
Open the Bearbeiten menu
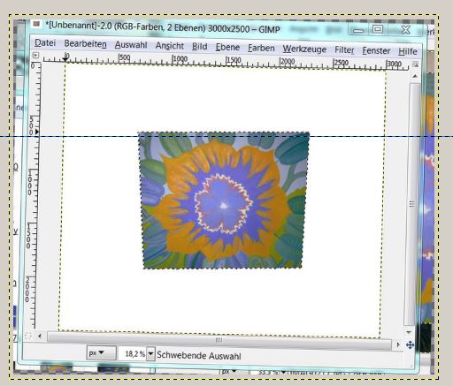coord(85,44)
